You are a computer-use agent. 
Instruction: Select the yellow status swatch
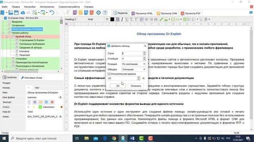[34, 107]
